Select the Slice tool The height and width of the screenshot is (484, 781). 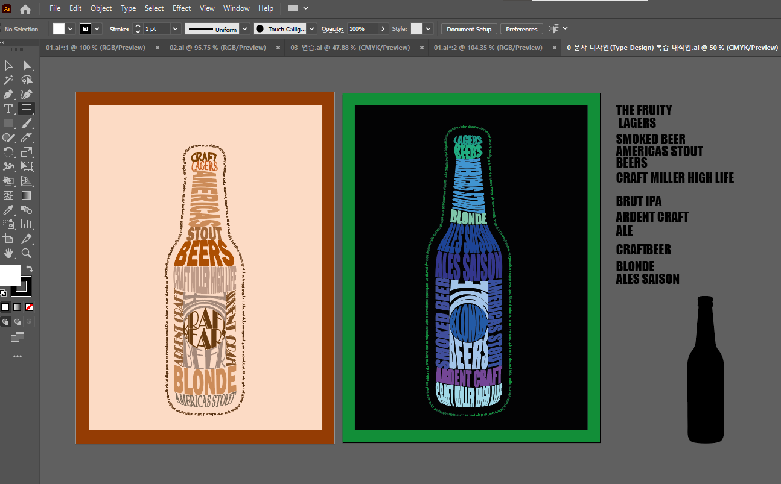point(27,239)
